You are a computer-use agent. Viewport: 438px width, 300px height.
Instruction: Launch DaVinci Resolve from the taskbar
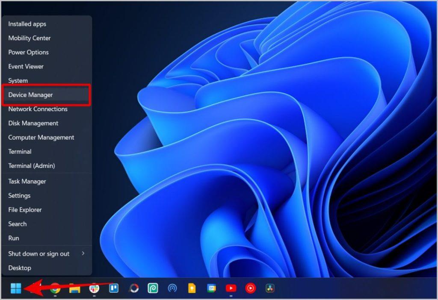[270, 288]
